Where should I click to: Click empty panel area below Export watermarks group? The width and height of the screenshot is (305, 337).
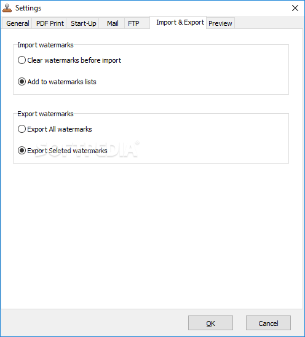coord(151,236)
